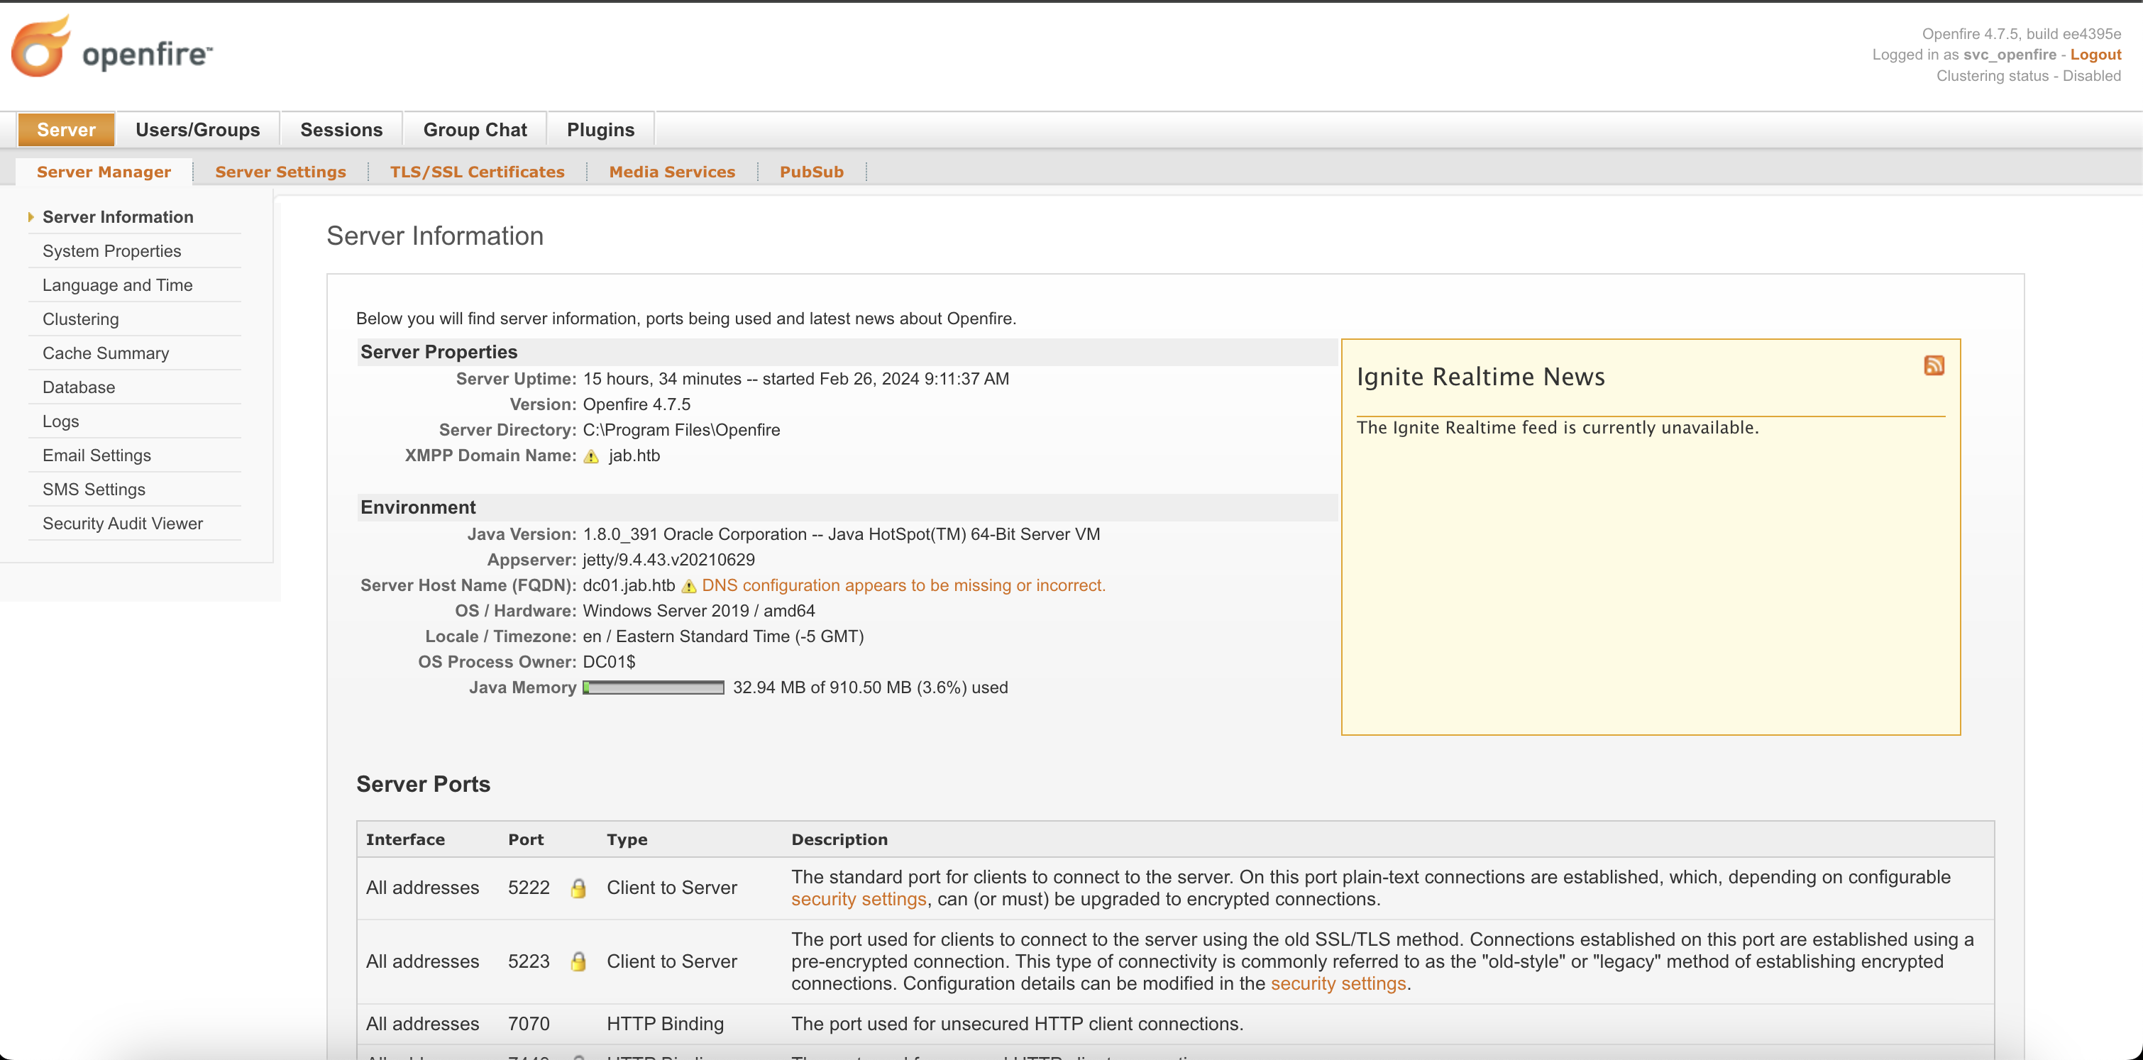2143x1060 pixels.
Task: Click the Logout link
Action: point(2095,55)
